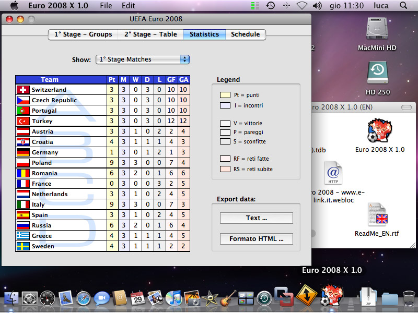Open the Apple menu
The height and width of the screenshot is (313, 418).
point(14,5)
